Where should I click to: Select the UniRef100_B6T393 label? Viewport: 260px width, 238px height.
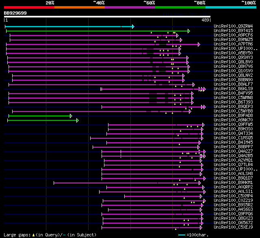[233, 102]
